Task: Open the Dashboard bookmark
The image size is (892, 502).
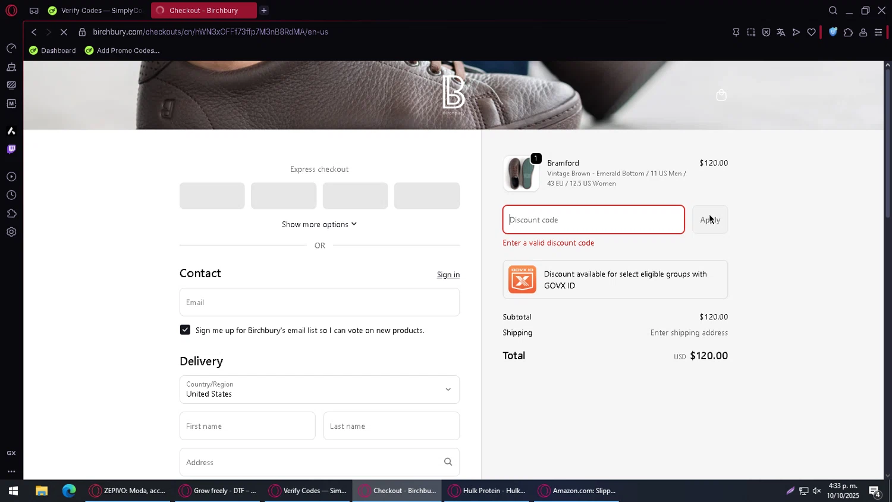Action: coord(52,51)
